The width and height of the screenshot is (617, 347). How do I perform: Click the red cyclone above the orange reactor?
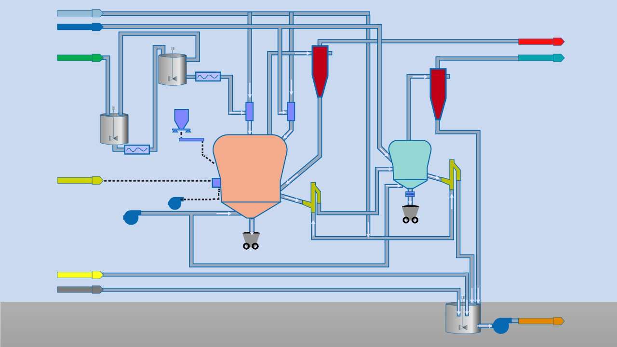[x=320, y=71]
